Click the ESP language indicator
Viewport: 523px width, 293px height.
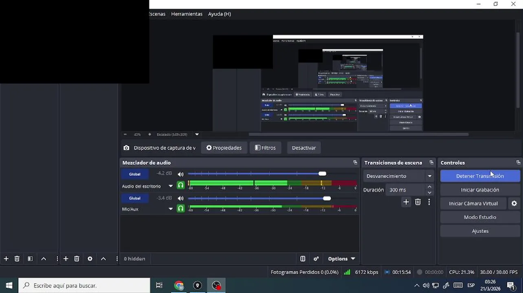[471, 286]
